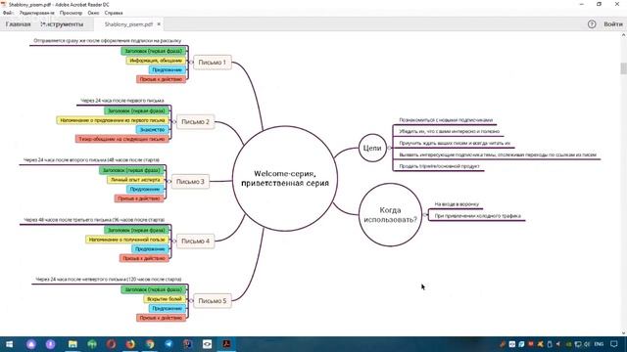This screenshot has width=627, height=352.
Task: Switch to the Инструменты tab
Action: pyautogui.click(x=62, y=24)
